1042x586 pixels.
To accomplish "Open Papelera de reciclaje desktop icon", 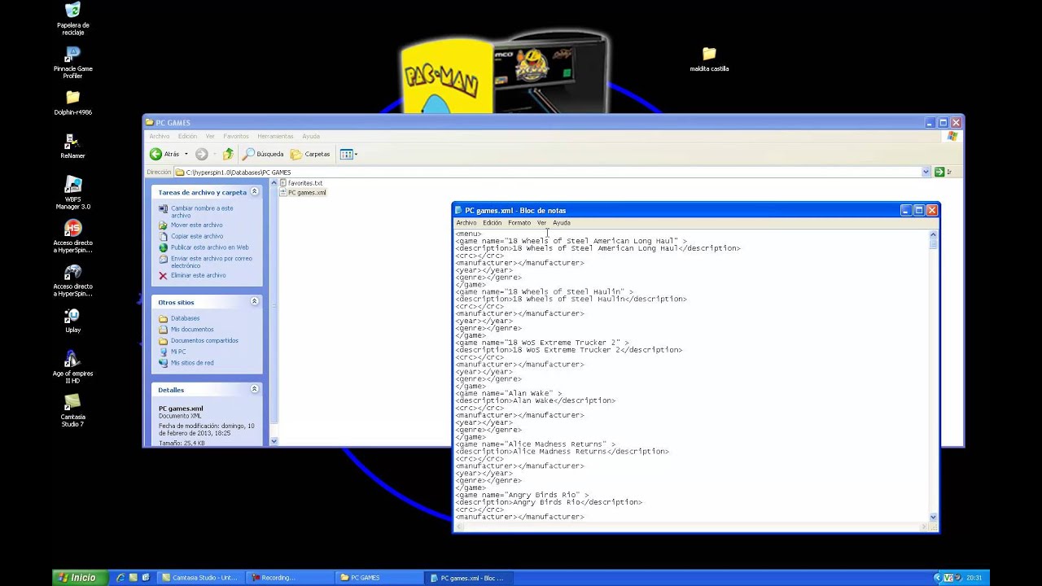I will pos(72,18).
